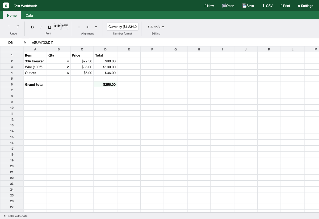Save the workbook
319x219 pixels.
248,6
